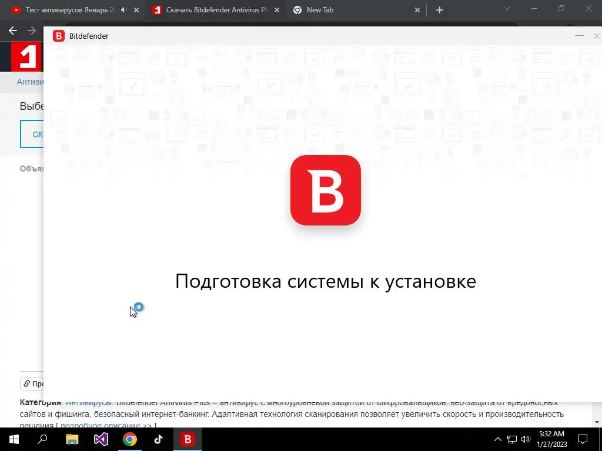Open Google Chrome from taskbar
The image size is (602, 451).
(130, 439)
